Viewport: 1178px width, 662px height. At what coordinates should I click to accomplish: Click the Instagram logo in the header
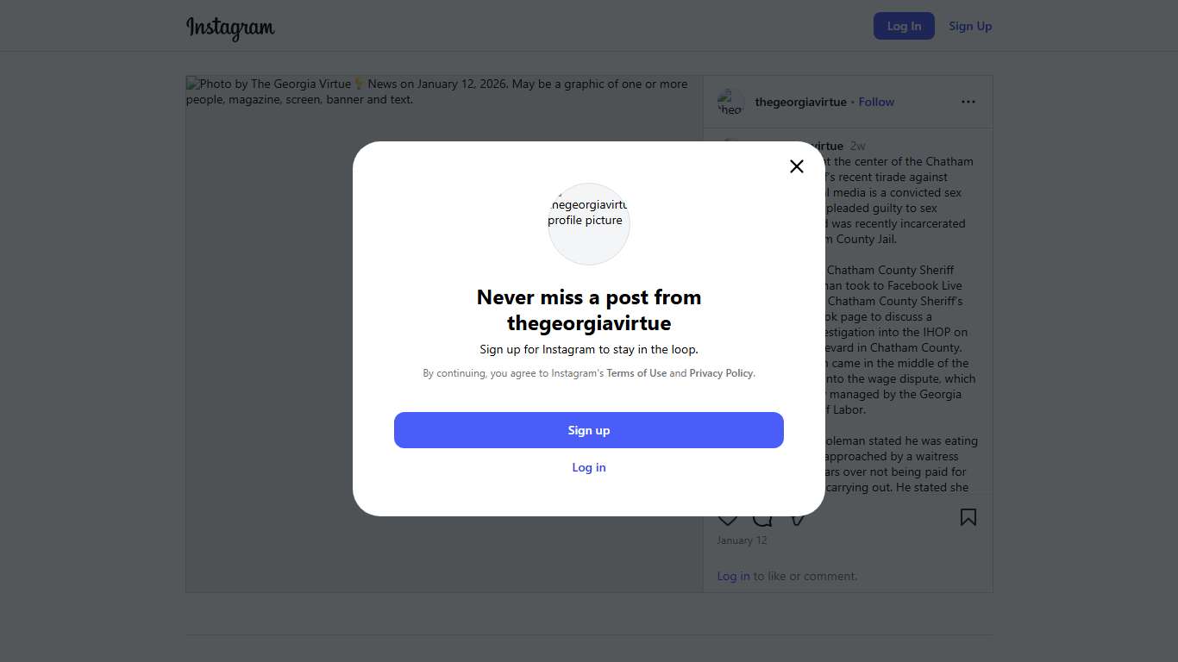point(230,27)
